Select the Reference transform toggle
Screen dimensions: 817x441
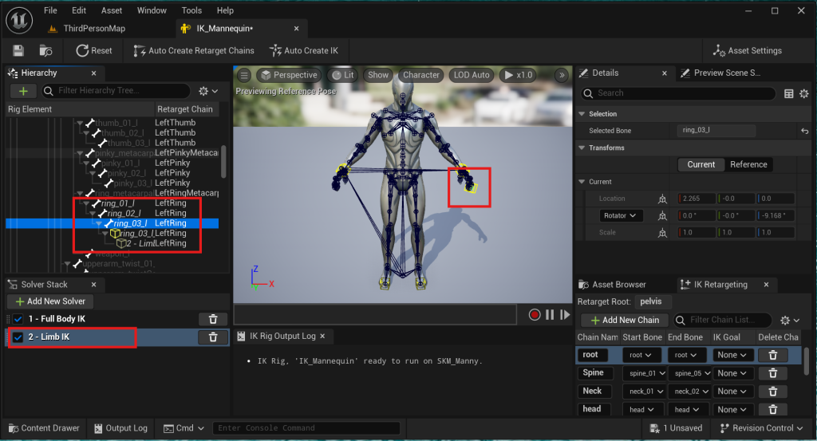click(748, 164)
